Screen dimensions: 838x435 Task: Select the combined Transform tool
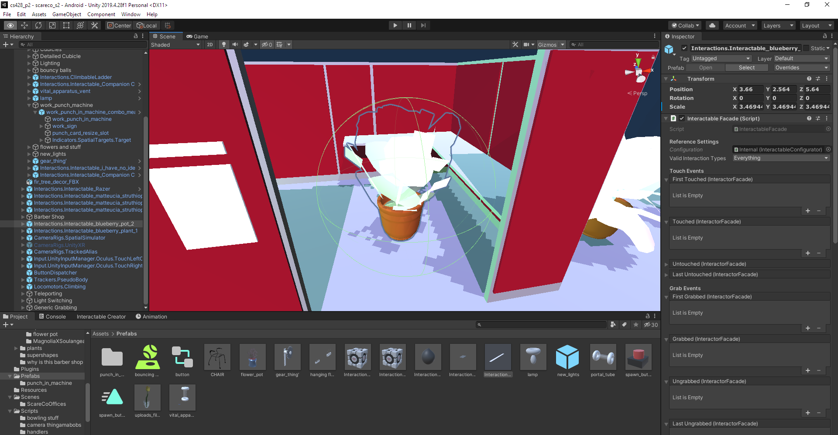[80, 25]
